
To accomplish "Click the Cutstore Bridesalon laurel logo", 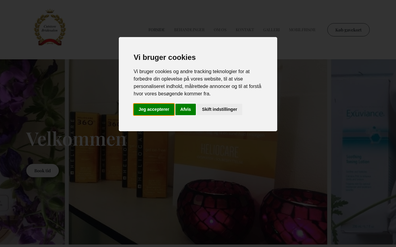I will (x=50, y=28).
